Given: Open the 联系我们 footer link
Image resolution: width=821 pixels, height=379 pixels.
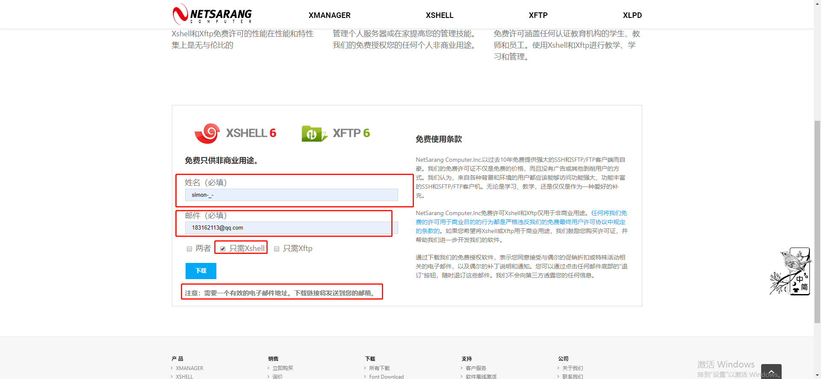Looking at the screenshot, I should point(573,376).
